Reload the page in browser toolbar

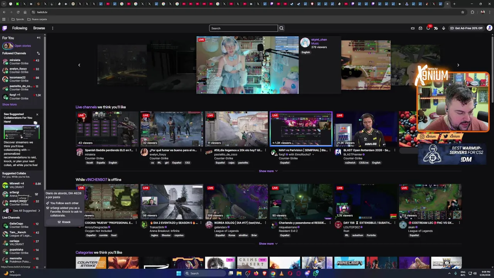(18, 12)
